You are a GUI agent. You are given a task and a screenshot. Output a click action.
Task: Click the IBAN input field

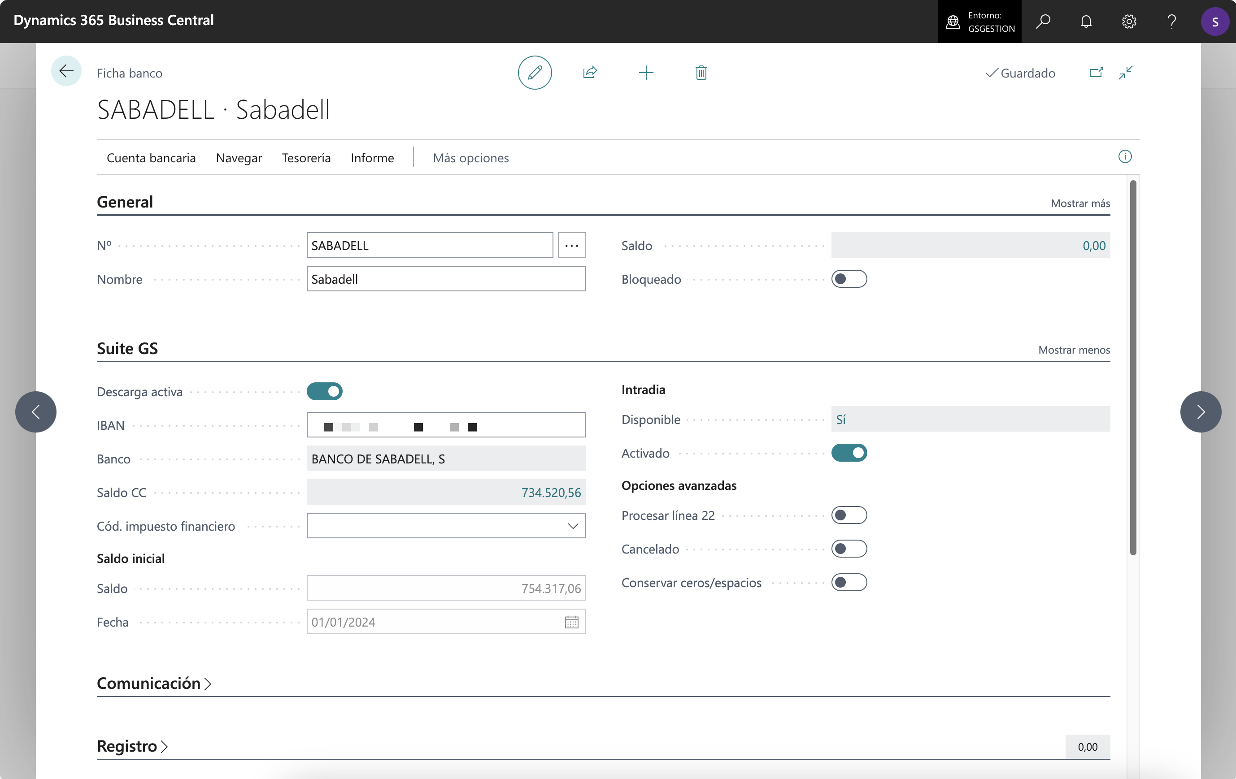coord(446,424)
